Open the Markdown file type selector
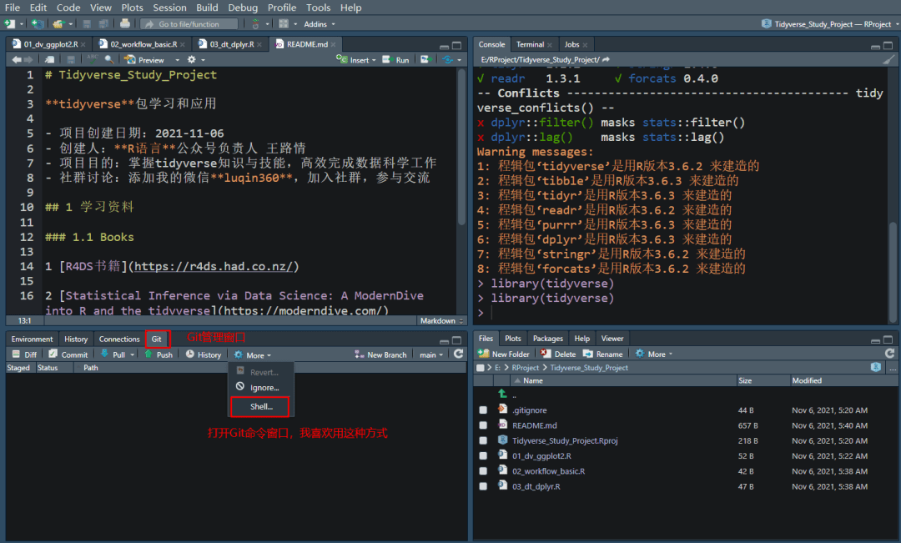Viewport: 901px width, 543px height. click(x=442, y=320)
